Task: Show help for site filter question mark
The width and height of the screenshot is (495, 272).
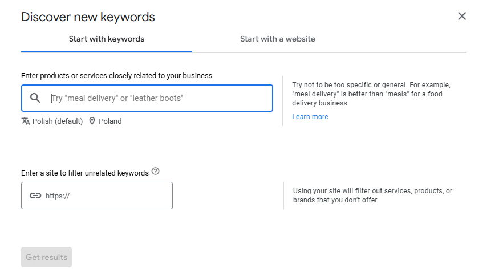Action: pos(156,172)
